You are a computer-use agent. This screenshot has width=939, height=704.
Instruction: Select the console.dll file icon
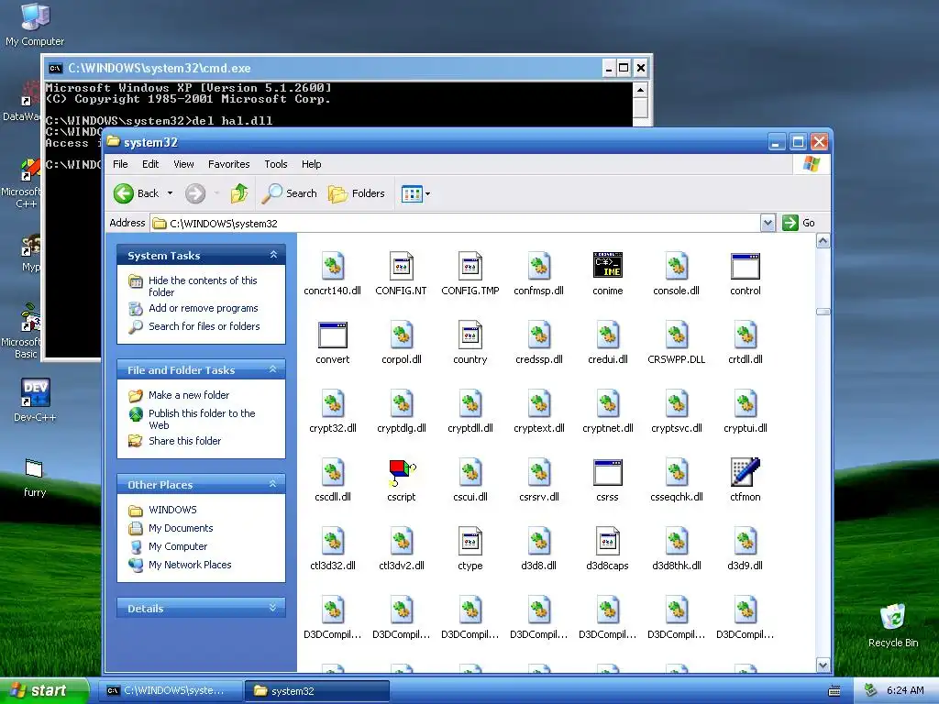(x=676, y=267)
